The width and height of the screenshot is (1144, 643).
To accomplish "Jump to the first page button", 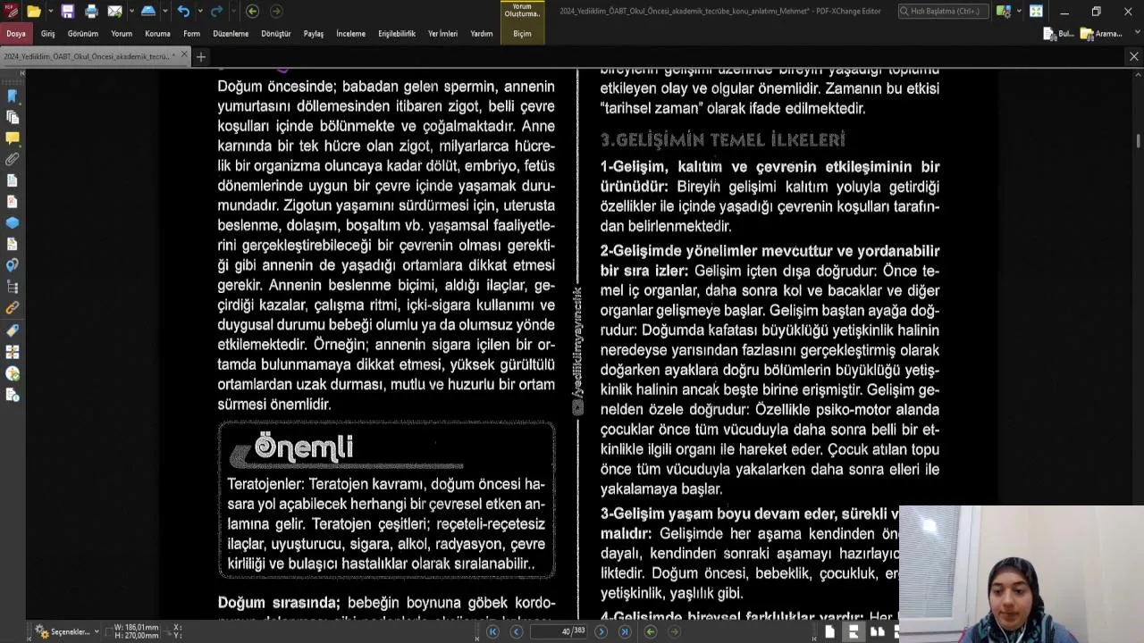I will click(x=492, y=631).
